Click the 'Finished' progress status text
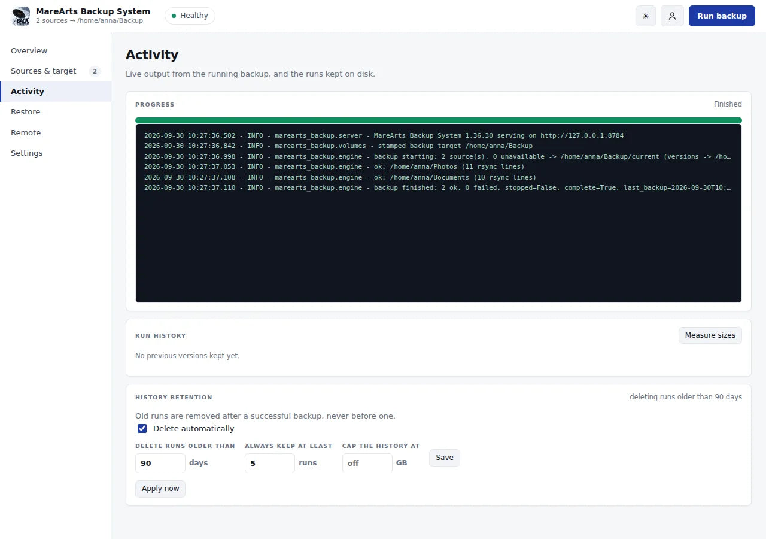Screen dimensions: 766x539 (728, 104)
